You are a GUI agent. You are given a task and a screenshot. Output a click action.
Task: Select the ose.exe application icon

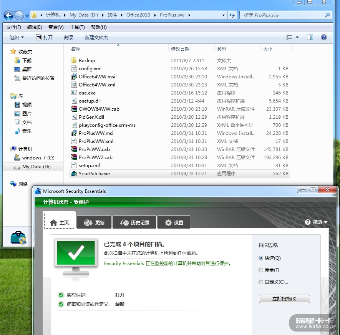[74, 93]
